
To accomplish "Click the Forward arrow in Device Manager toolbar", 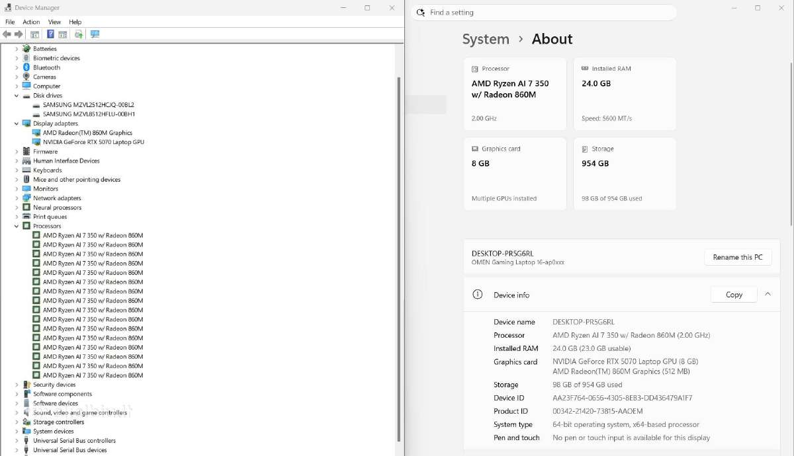I will pyautogui.click(x=19, y=34).
